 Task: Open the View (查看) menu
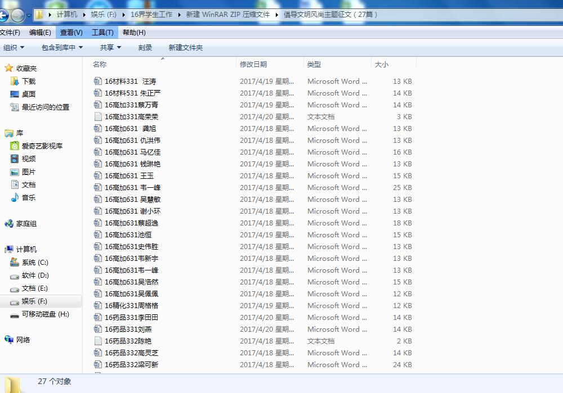pyautogui.click(x=71, y=33)
